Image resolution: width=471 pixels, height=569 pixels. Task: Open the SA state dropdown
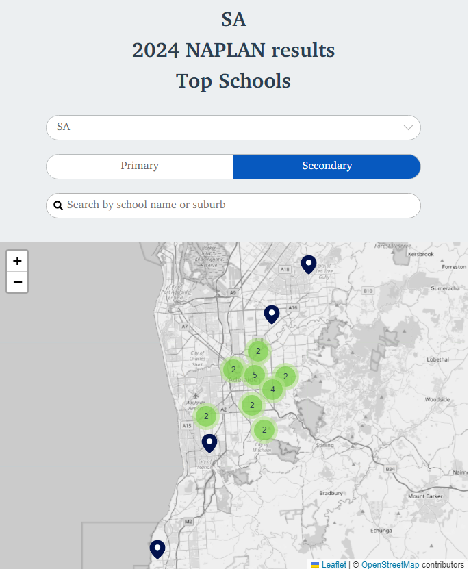233,127
